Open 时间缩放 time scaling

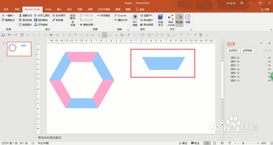pos(103,16)
